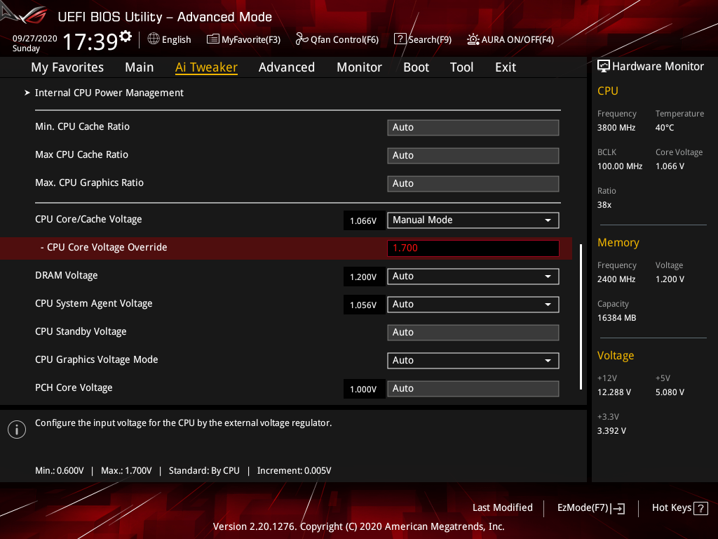Click the 1.056V System Agent reading

[363, 305]
